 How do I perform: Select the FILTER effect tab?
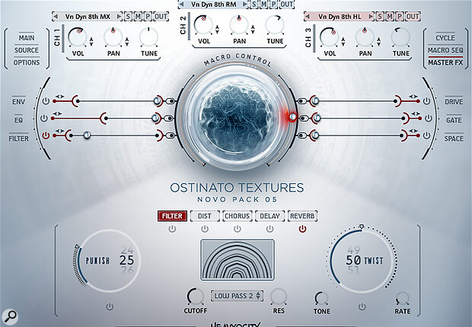[x=172, y=216]
